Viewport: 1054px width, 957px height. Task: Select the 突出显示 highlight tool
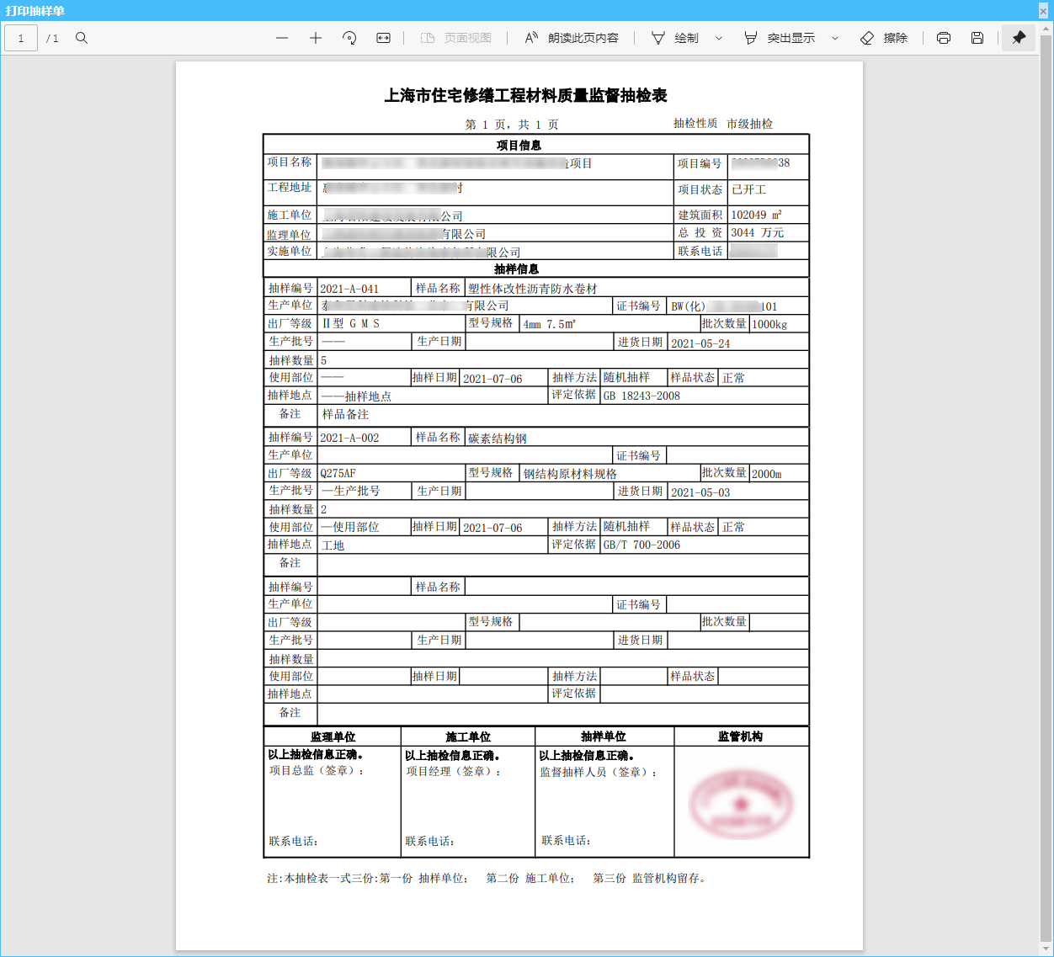[x=780, y=38]
